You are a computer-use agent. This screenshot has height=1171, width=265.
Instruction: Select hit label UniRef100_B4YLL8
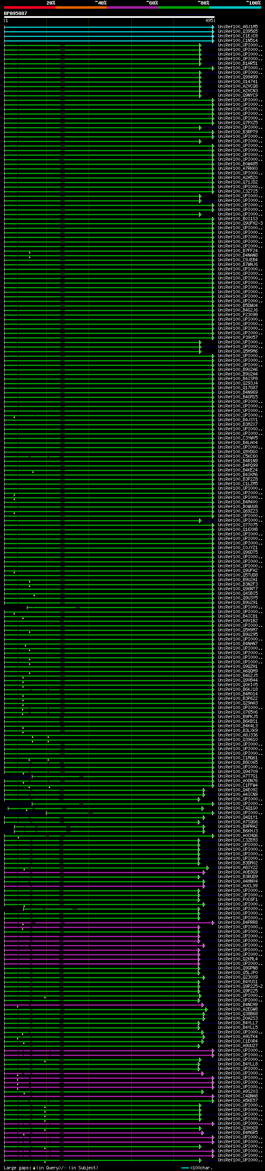[238, 1064]
